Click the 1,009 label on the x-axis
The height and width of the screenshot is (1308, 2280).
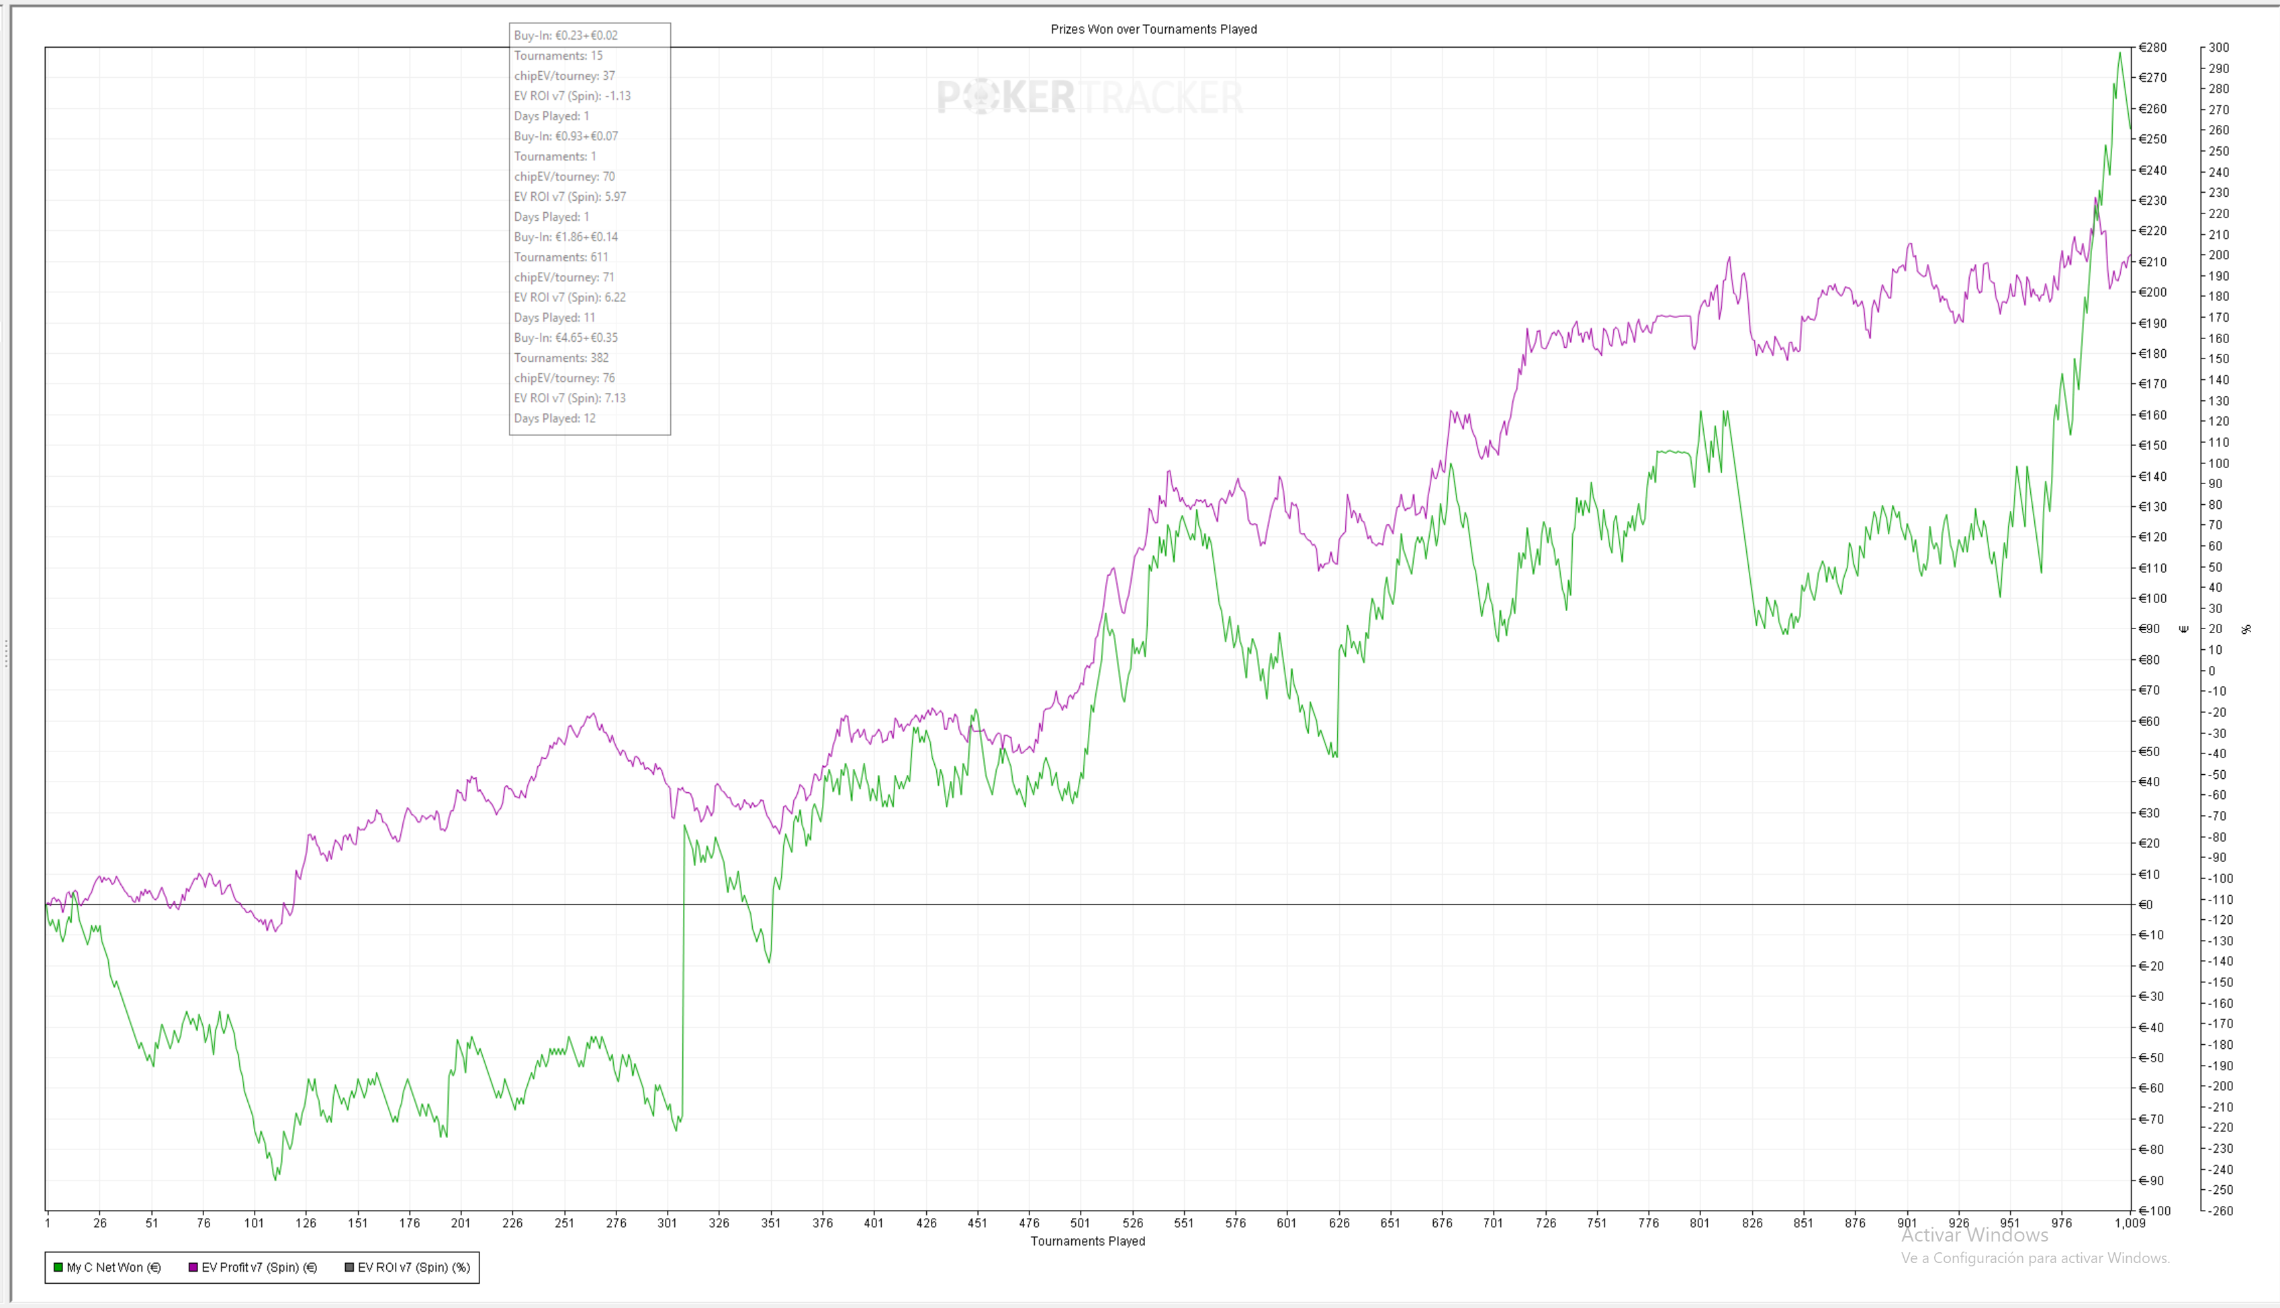click(x=2129, y=1223)
